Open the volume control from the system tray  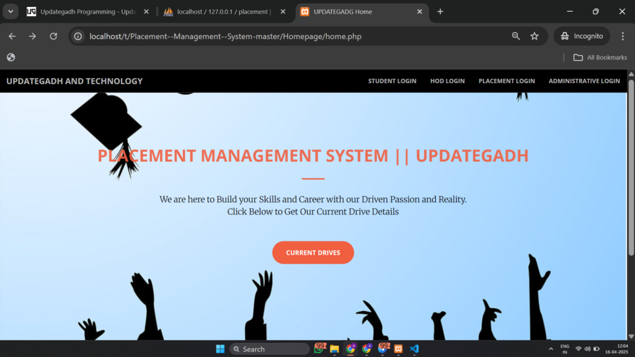[x=587, y=348]
